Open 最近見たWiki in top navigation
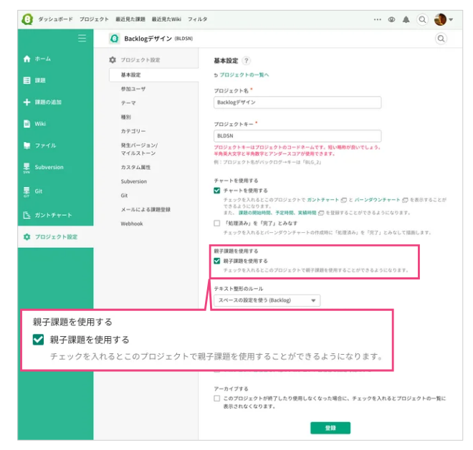Screen dimensions: 473x450 166,19
